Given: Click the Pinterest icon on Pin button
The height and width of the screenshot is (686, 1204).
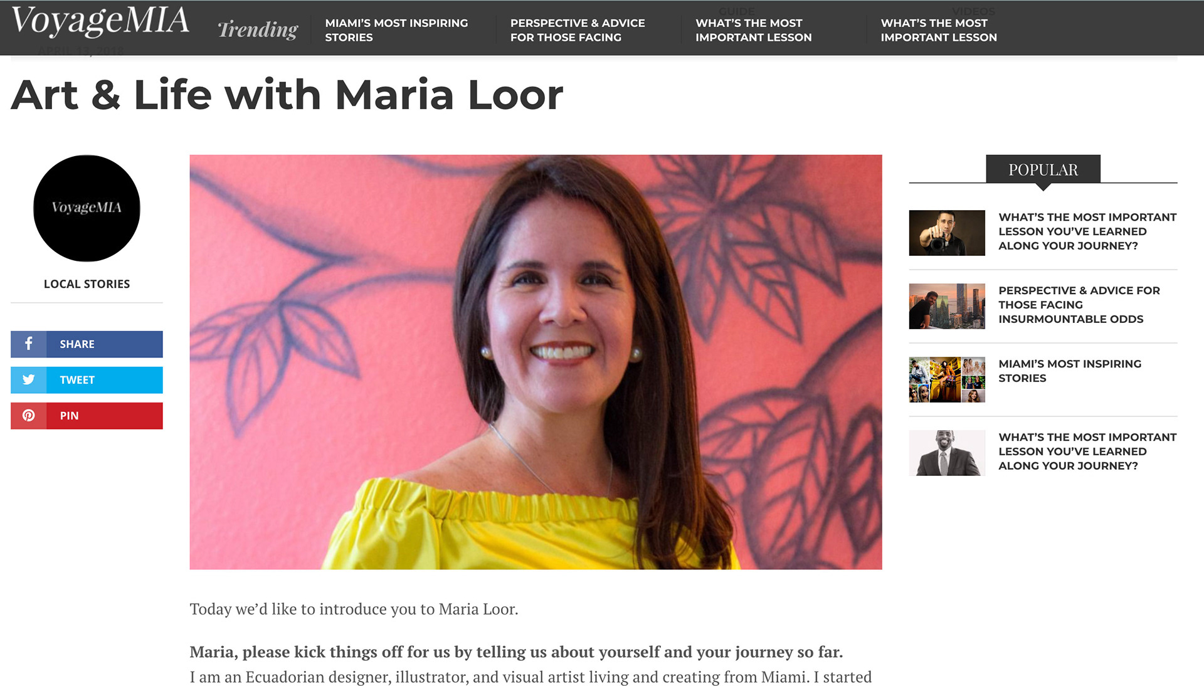Looking at the screenshot, I should coord(28,415).
